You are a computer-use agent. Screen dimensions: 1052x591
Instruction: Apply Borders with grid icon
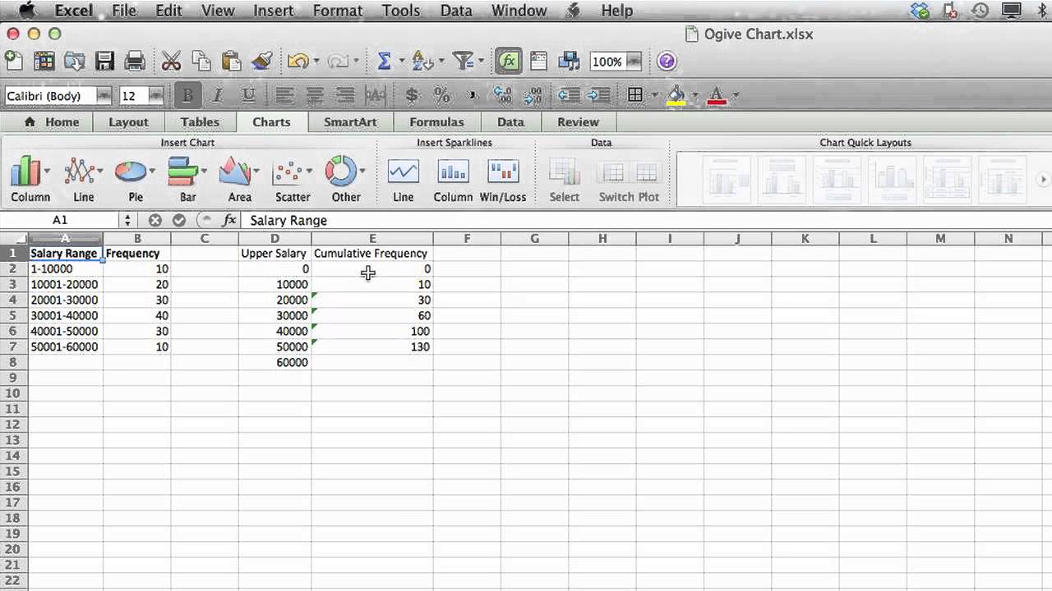(635, 96)
